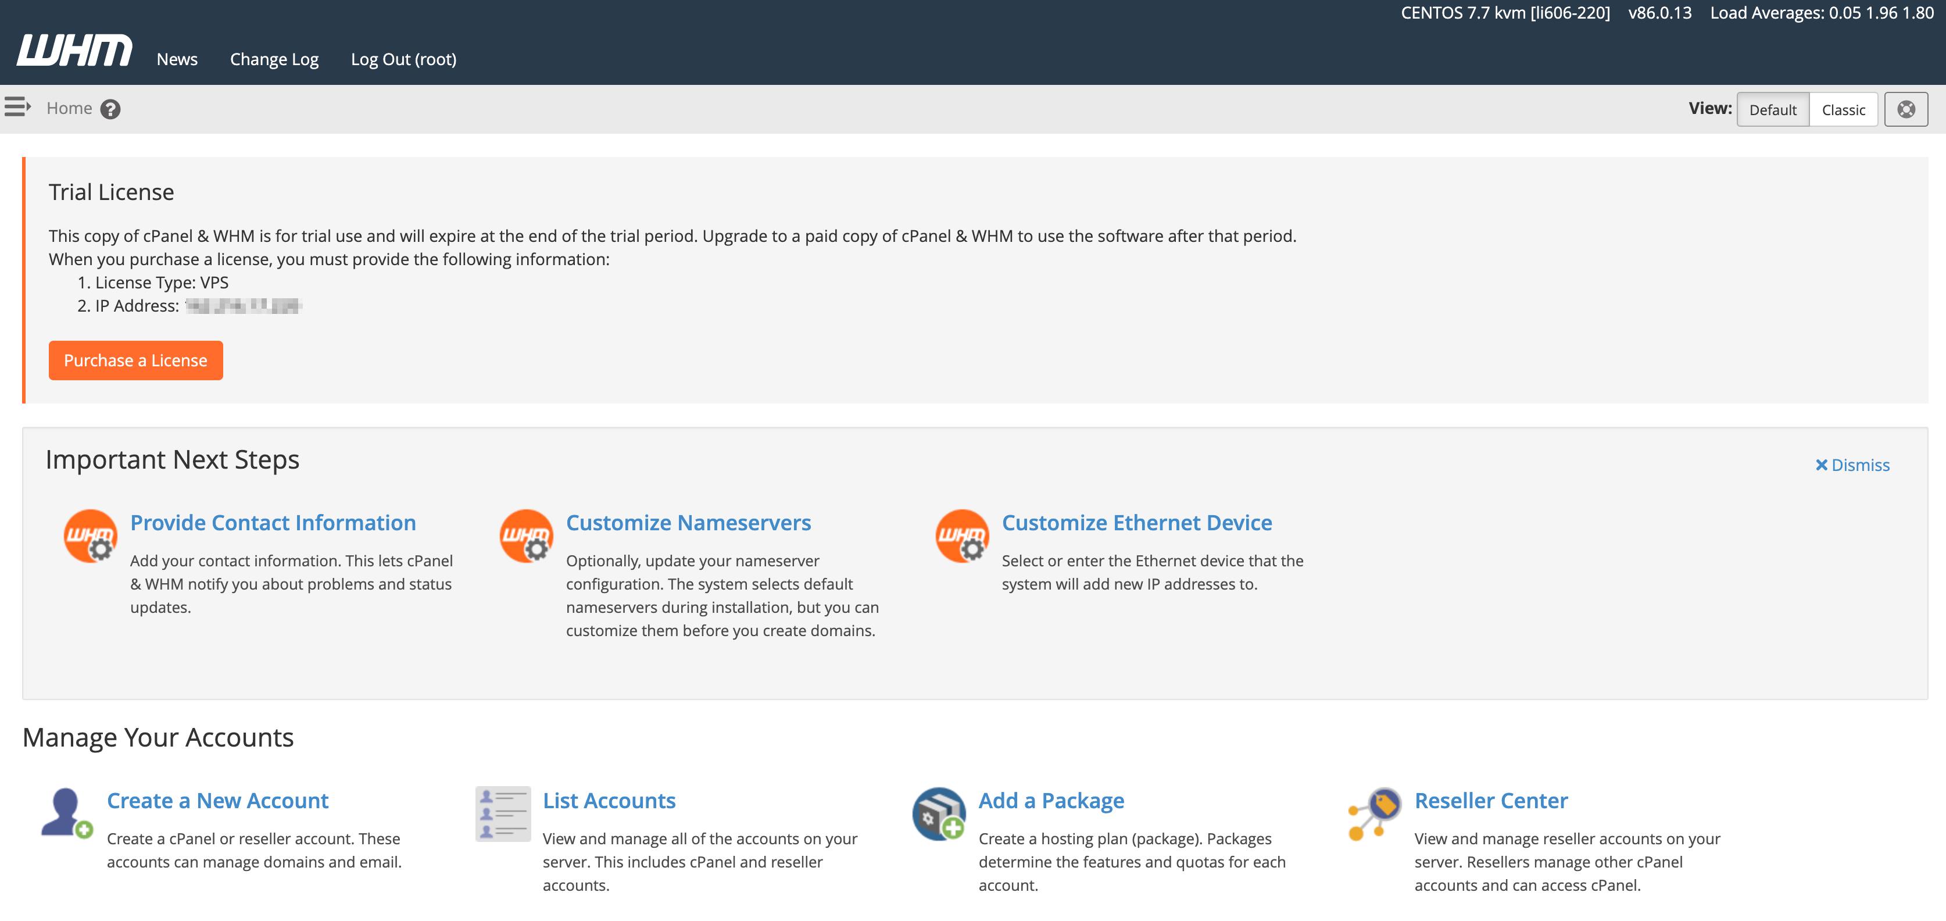Click Log Out (root) in the top bar

pyautogui.click(x=404, y=59)
